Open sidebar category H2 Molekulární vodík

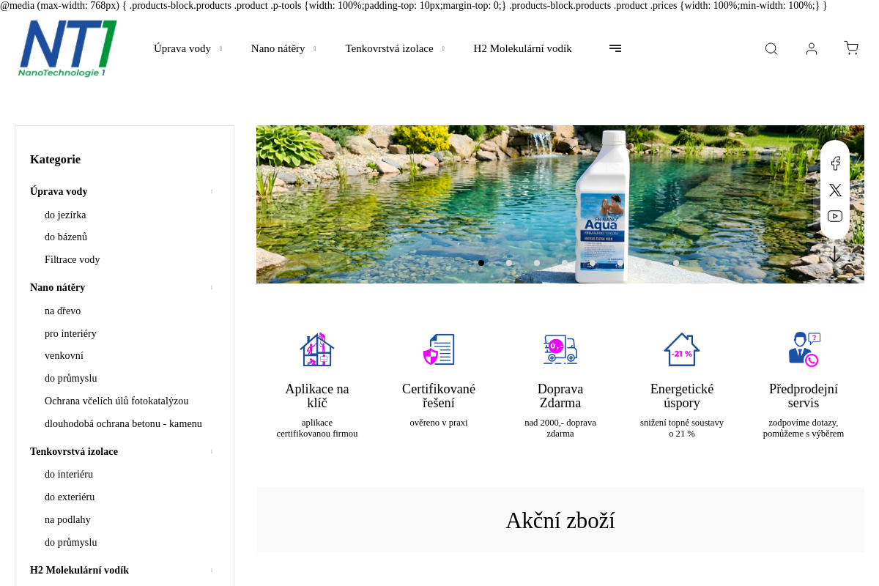coord(79,570)
